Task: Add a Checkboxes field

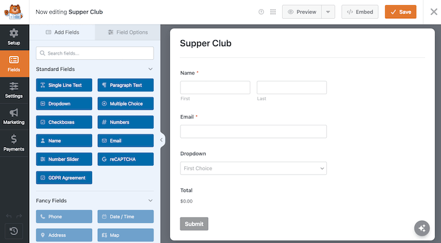Action: tap(64, 122)
